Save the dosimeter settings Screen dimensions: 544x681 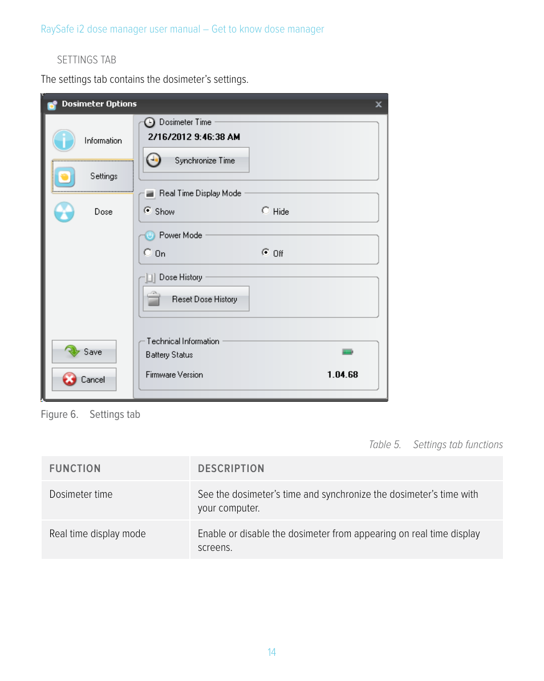[84, 352]
